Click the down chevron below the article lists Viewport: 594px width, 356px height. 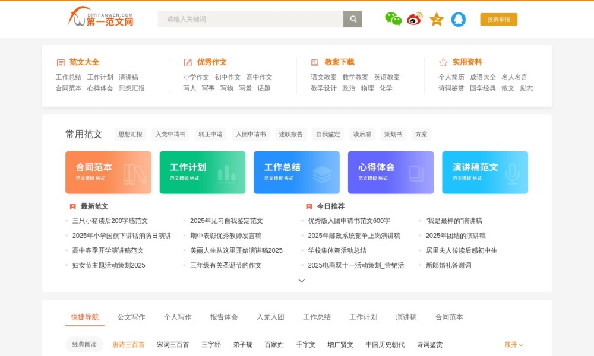pos(302,280)
